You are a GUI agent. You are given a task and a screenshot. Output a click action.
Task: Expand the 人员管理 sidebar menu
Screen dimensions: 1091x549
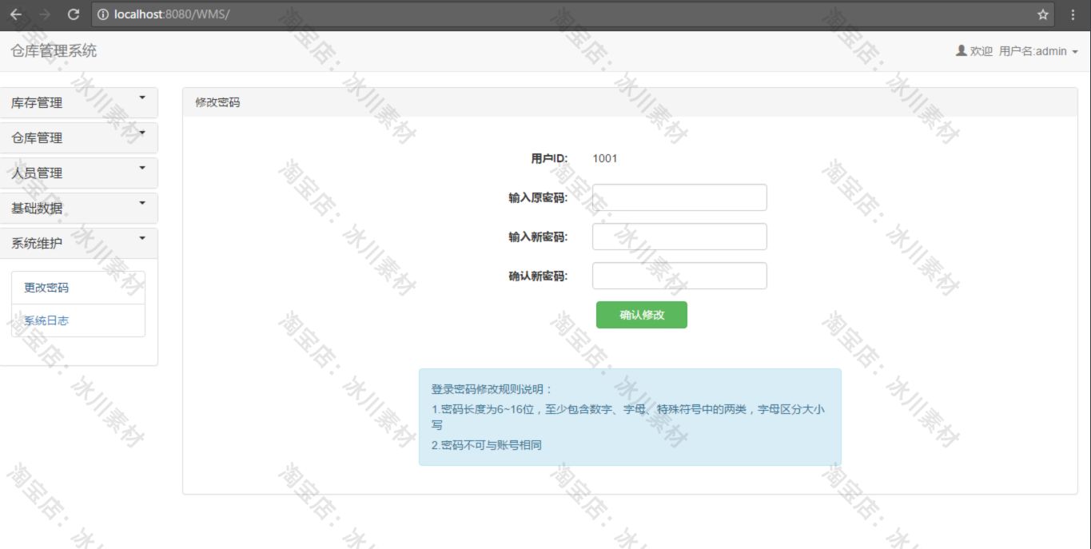coord(78,173)
